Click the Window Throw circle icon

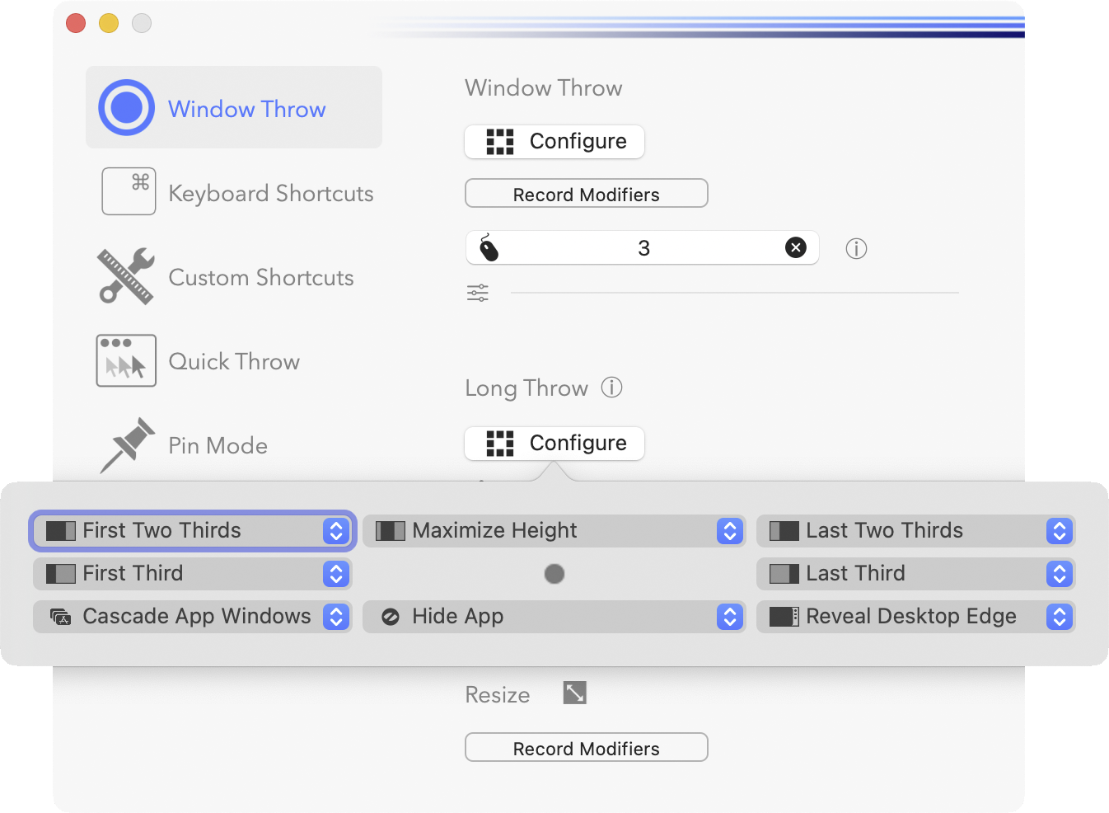(126, 107)
